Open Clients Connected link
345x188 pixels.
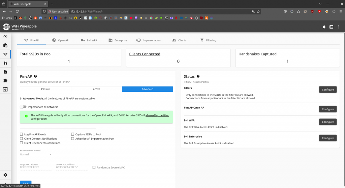[x=145, y=54]
